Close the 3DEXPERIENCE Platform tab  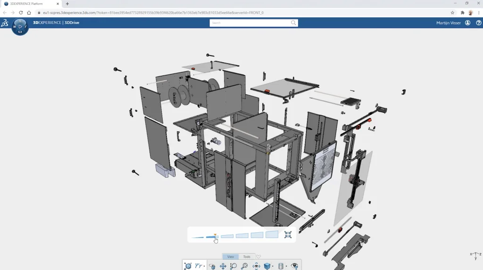click(58, 4)
